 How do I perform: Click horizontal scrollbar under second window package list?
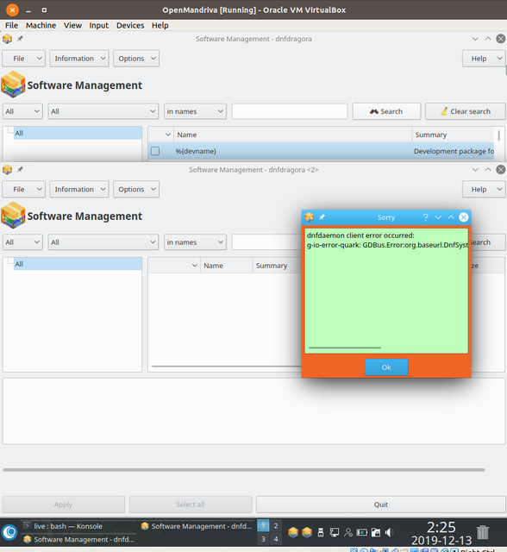[227, 366]
